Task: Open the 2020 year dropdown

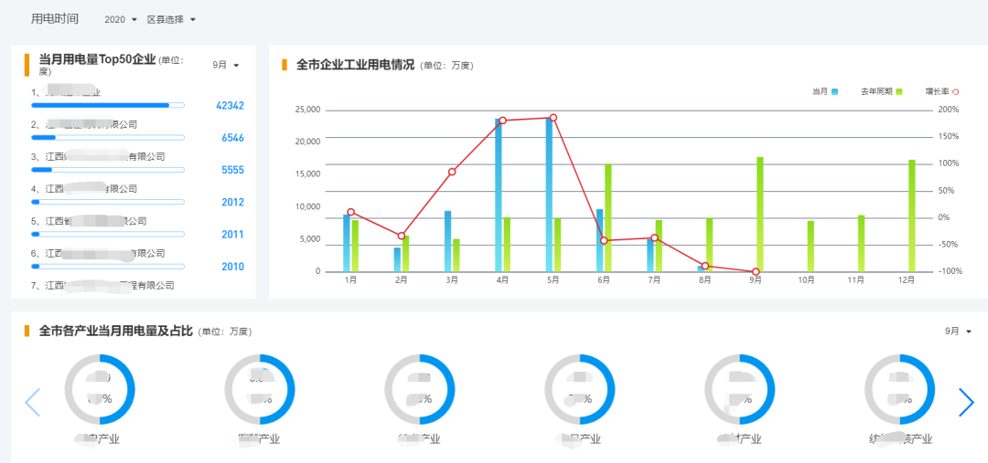Action: pyautogui.click(x=121, y=19)
